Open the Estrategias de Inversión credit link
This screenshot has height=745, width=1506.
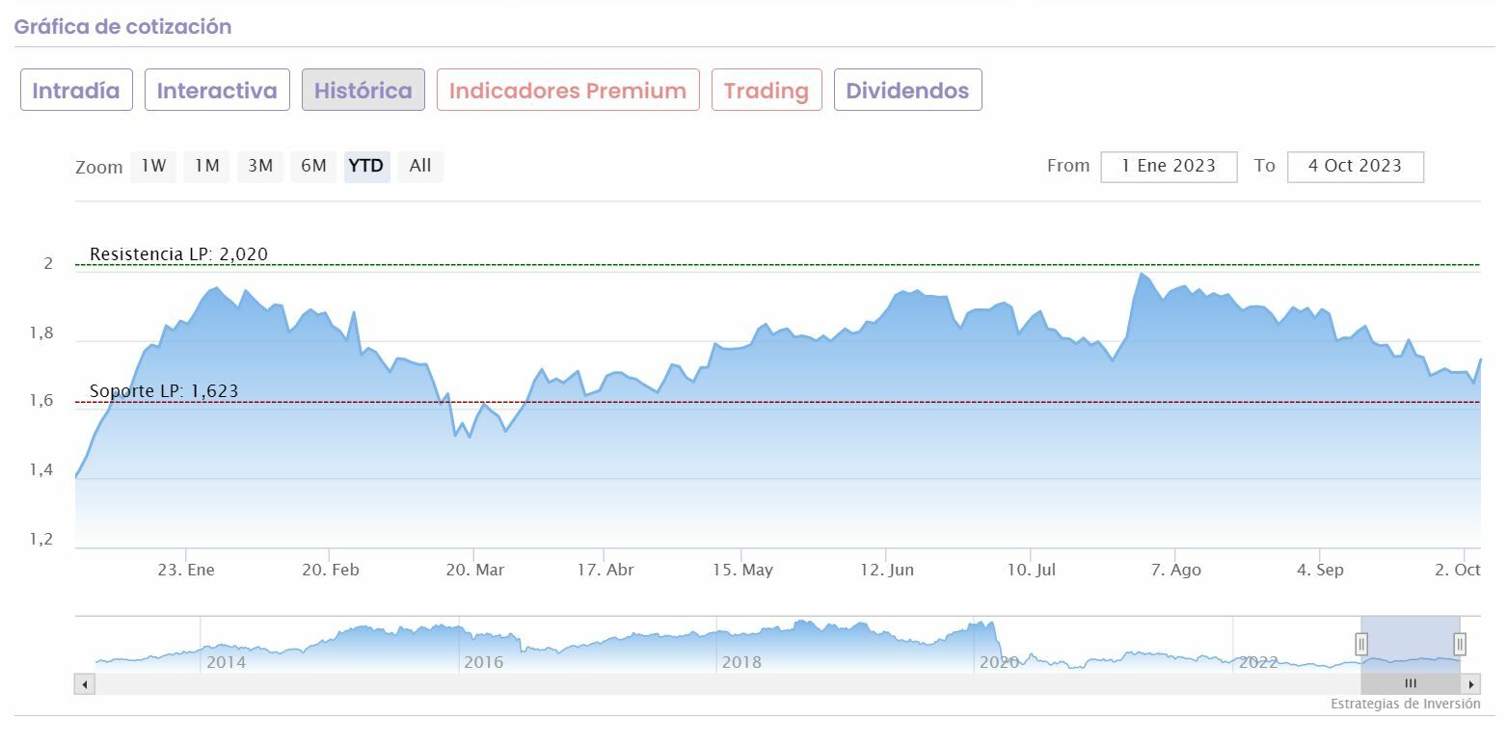[x=1405, y=704]
